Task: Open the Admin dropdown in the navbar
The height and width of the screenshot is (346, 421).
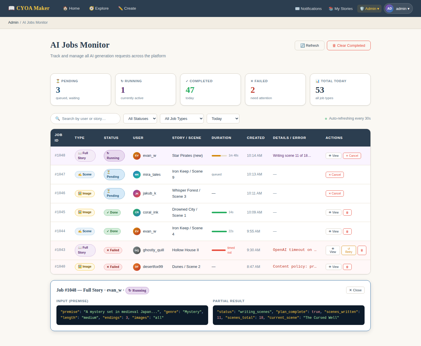Action: tap(369, 8)
